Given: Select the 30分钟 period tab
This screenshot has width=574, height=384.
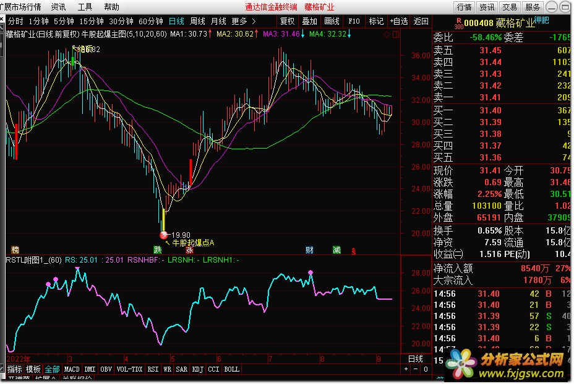Looking at the screenshot, I should click(121, 21).
